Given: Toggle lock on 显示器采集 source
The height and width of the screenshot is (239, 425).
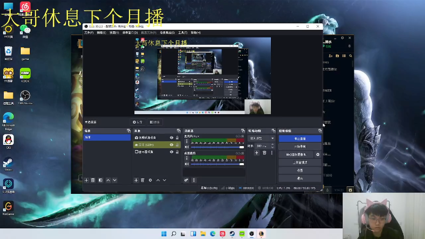Looking at the screenshot, I should (x=177, y=152).
